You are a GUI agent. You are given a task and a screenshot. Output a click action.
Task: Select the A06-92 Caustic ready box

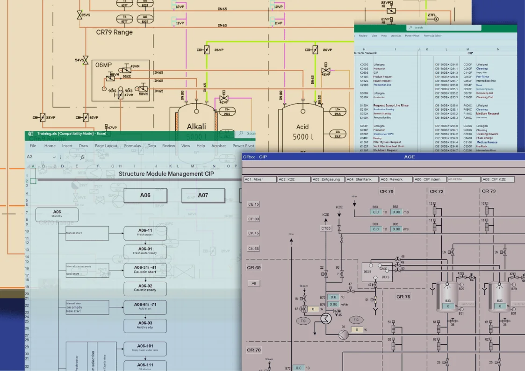pyautogui.click(x=145, y=288)
